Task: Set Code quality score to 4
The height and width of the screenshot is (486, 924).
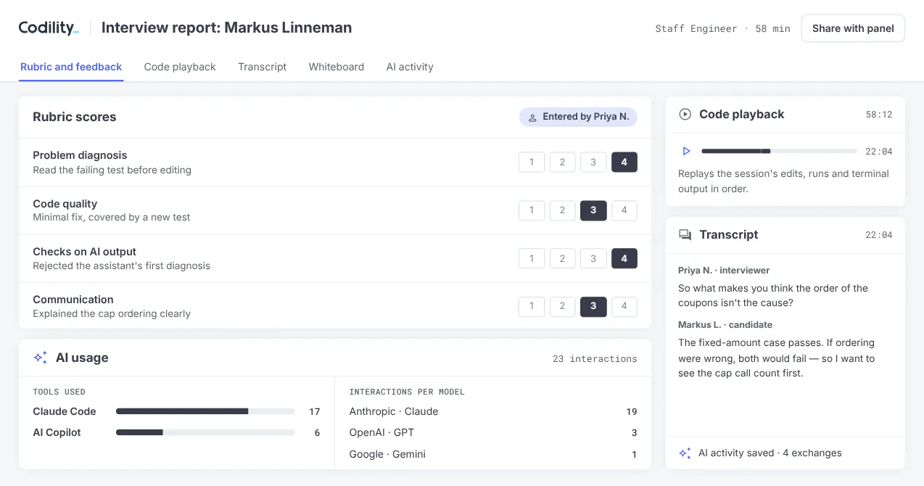Action: coord(624,210)
